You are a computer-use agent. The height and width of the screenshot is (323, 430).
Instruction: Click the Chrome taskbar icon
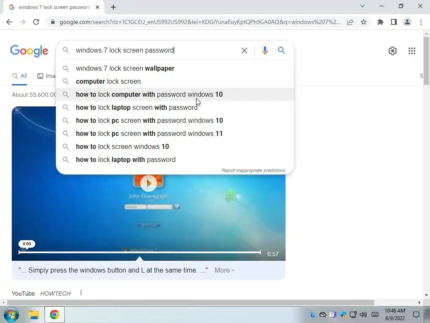click(x=54, y=315)
